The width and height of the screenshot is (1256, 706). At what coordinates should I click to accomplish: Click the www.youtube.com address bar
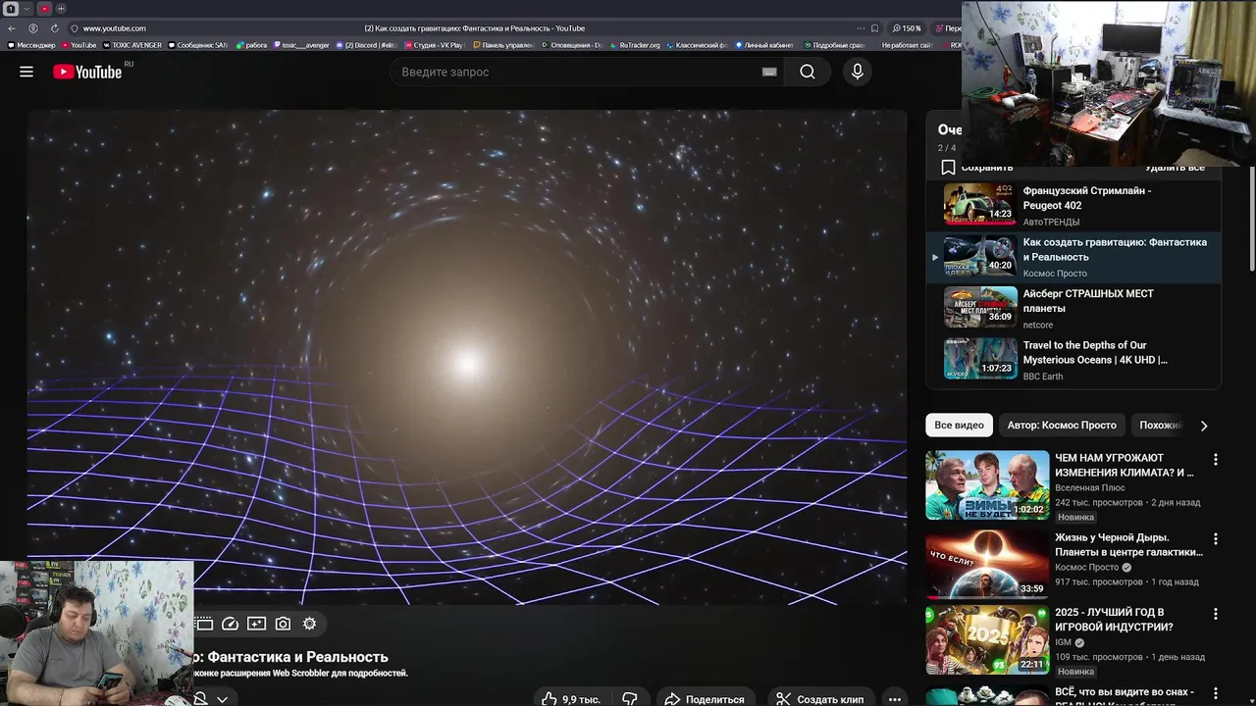(115, 28)
